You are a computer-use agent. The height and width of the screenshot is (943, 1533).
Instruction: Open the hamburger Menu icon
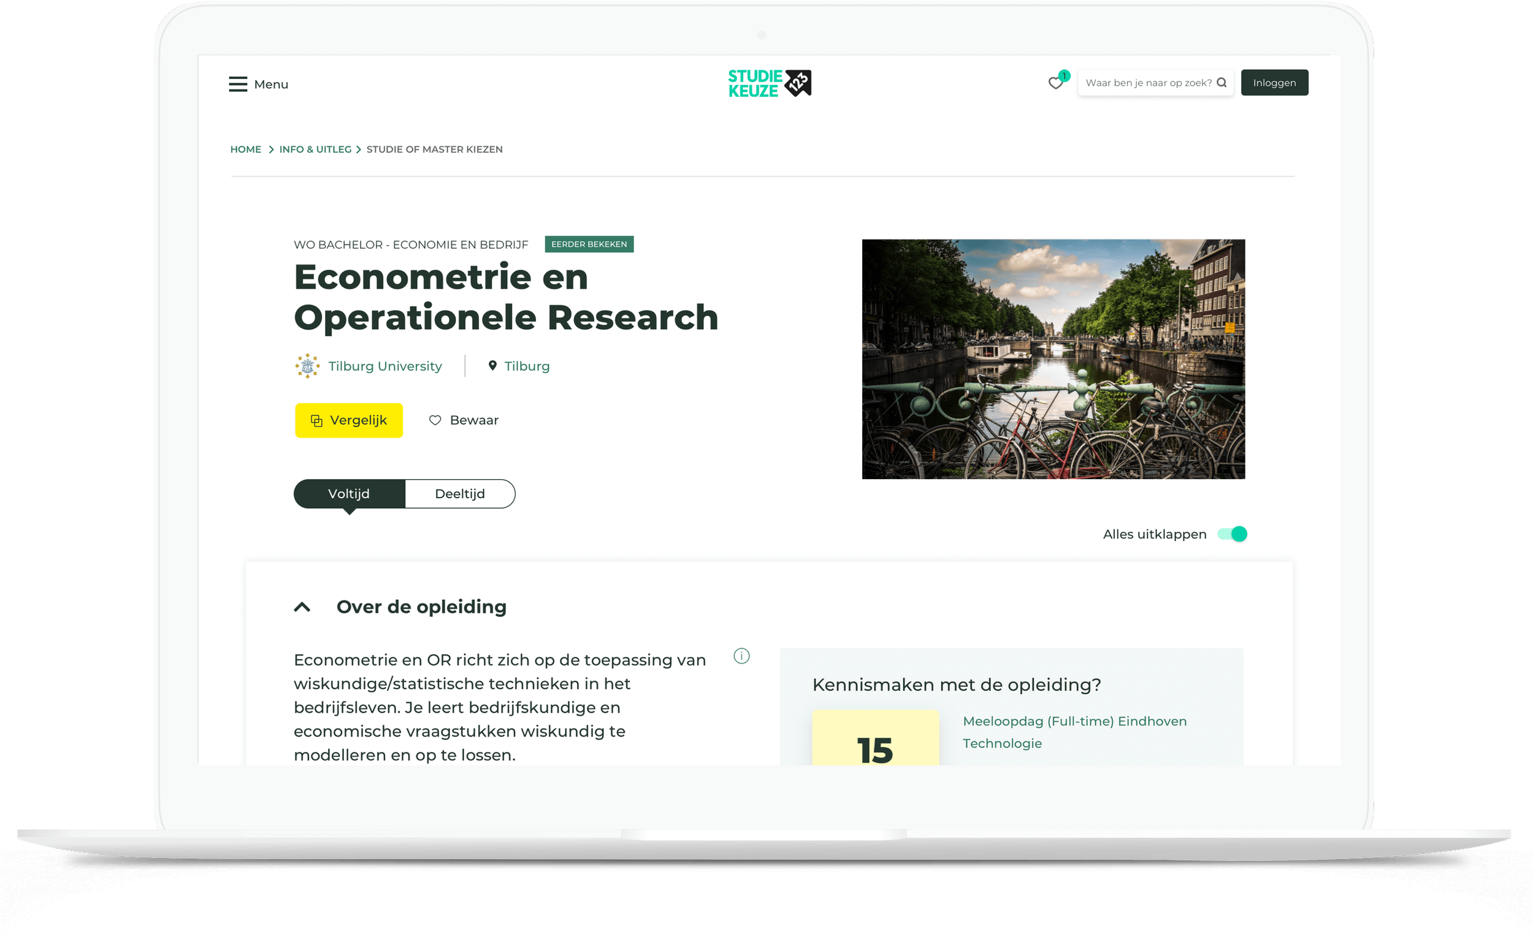[x=238, y=84]
